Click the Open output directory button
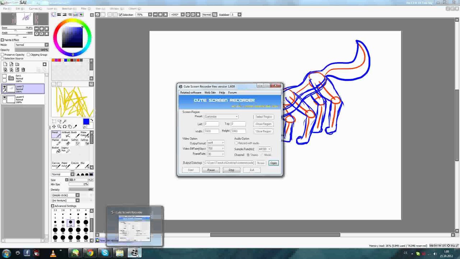The height and width of the screenshot is (259, 460). pyautogui.click(x=273, y=163)
